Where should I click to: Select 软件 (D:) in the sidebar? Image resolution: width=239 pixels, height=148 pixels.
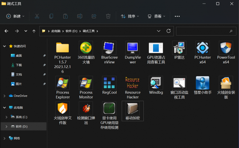[x=21, y=126]
